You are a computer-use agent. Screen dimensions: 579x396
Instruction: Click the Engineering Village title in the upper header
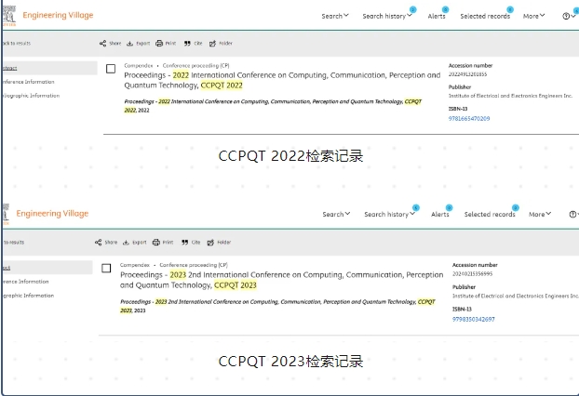[x=58, y=15]
